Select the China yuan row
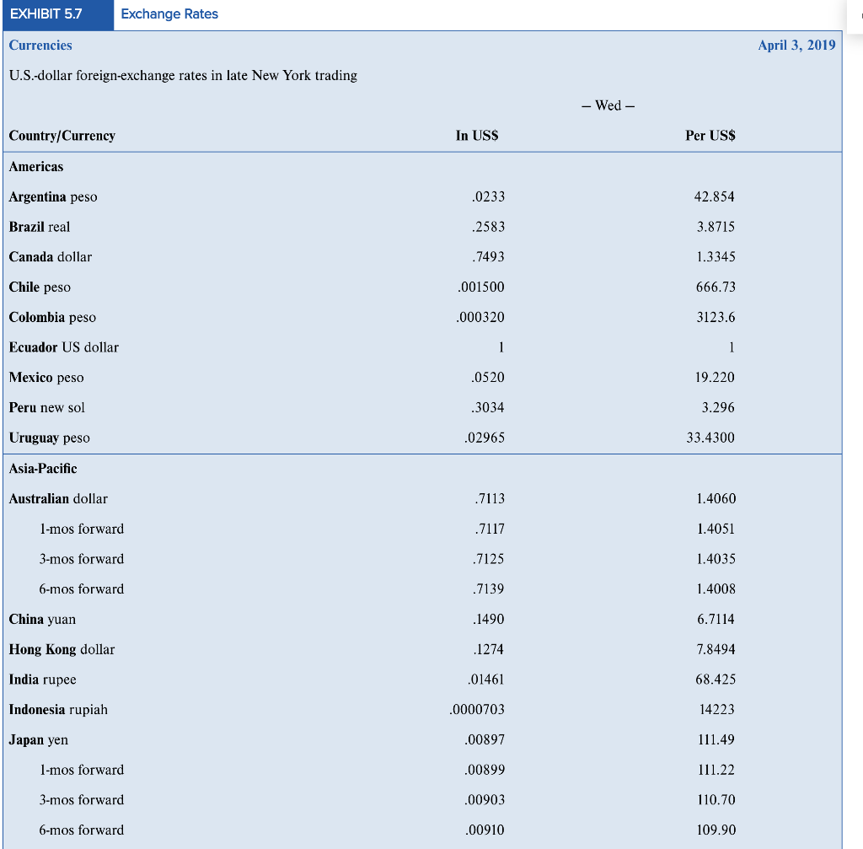The image size is (863, 849). coord(45,619)
